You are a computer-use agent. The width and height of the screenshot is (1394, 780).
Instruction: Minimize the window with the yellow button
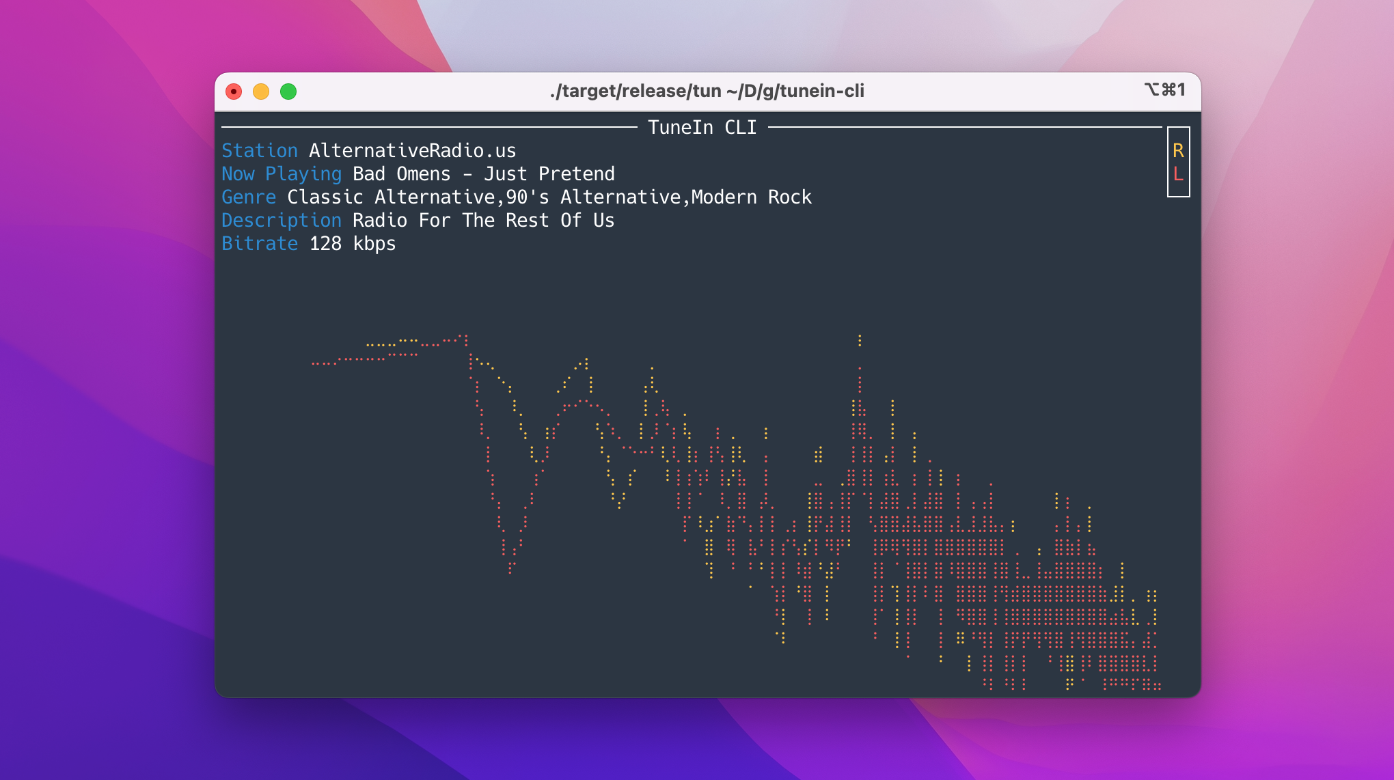point(261,92)
